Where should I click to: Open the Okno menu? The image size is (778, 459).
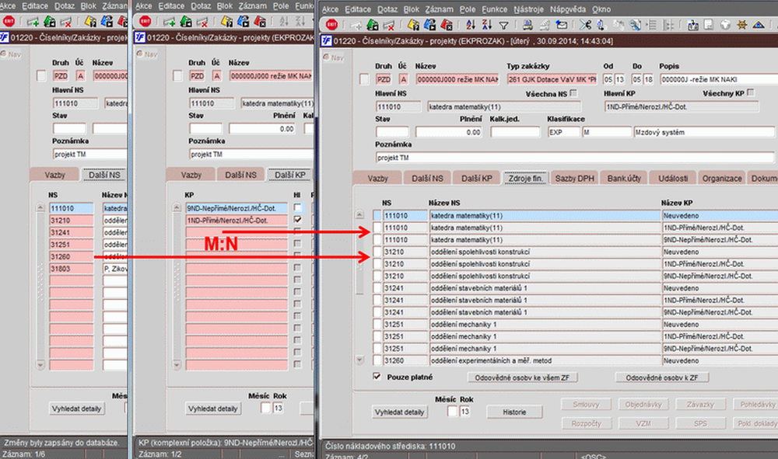tap(601, 9)
